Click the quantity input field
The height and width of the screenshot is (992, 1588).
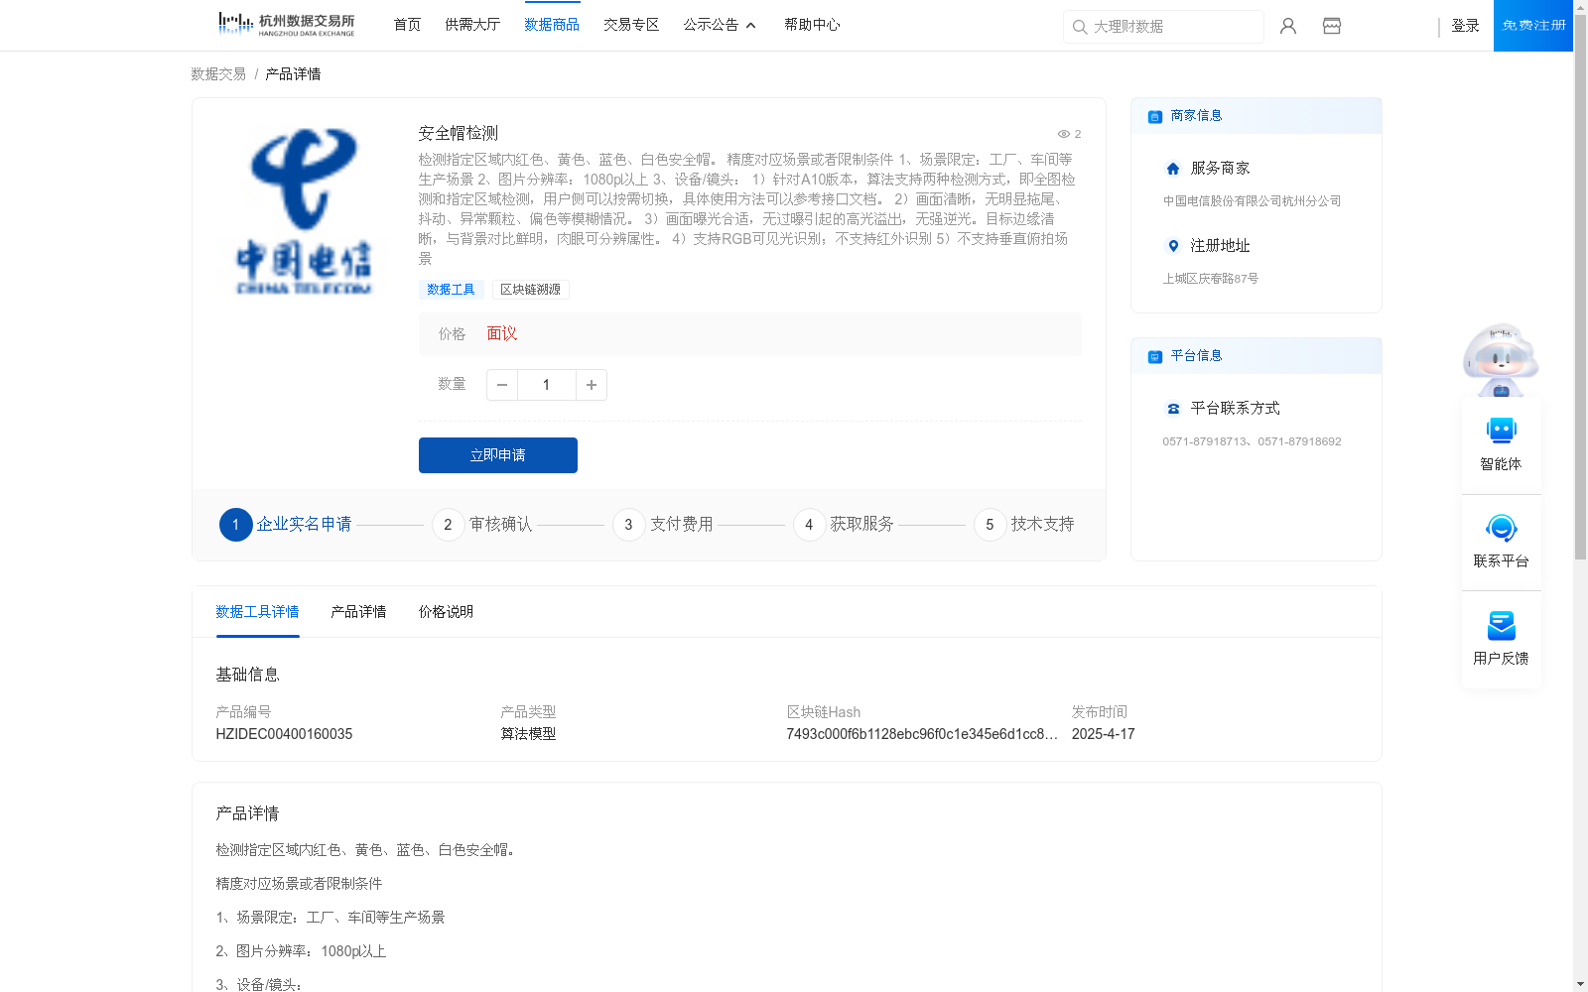coord(546,385)
